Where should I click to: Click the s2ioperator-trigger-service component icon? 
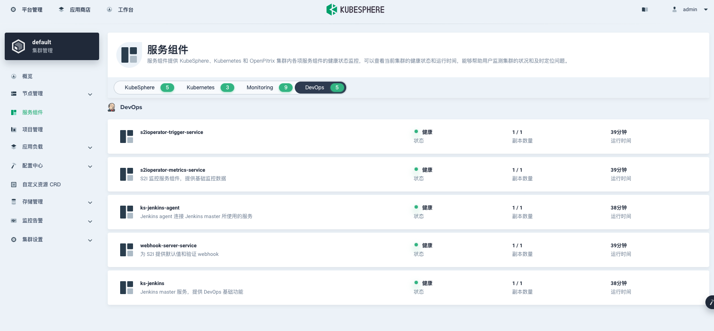[x=127, y=137]
